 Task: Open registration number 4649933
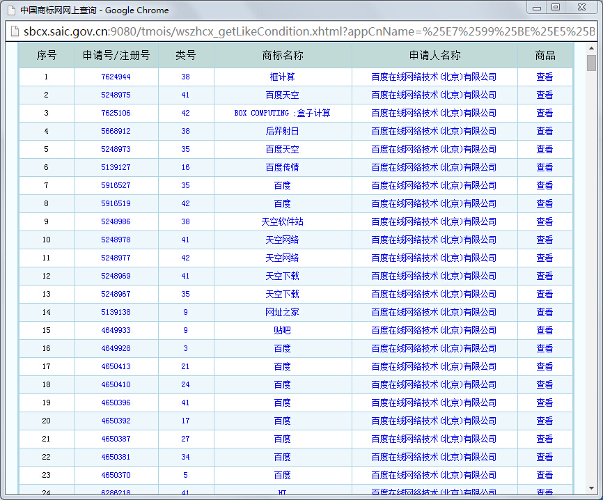point(116,330)
